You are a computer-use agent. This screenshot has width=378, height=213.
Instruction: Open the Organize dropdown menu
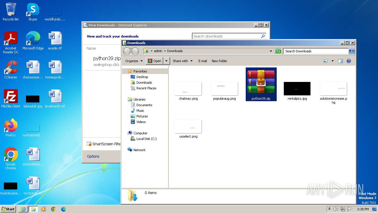tap(134, 61)
